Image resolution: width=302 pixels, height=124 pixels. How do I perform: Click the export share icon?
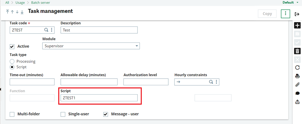(x=298, y=102)
